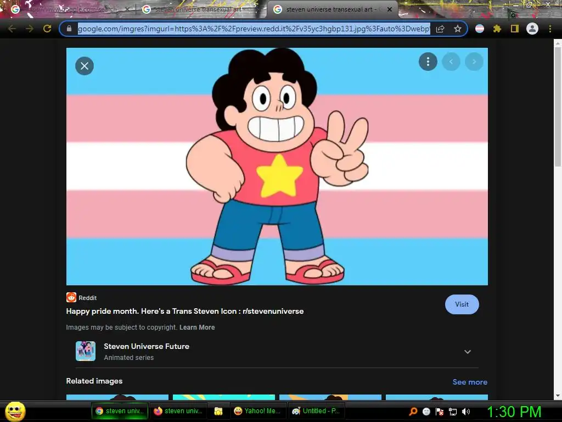Viewport: 562px width, 422px height.
Task: Open the Chrome 'steven univ...' taskbar button
Action: tap(120, 411)
